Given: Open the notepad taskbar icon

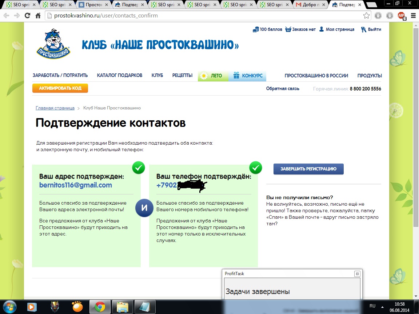Looking at the screenshot, I should click(145, 307).
